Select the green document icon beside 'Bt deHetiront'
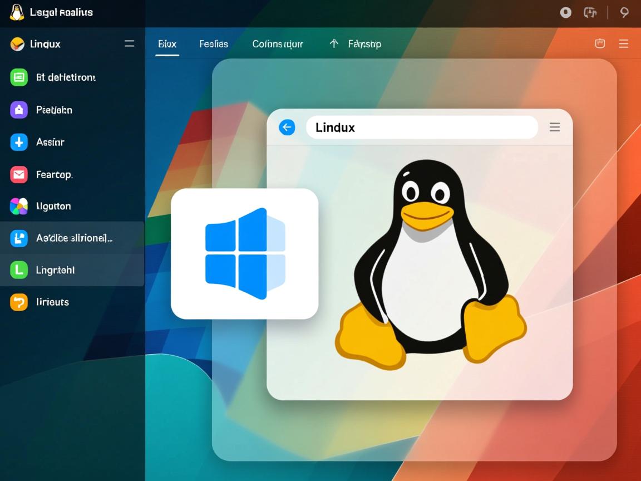The width and height of the screenshot is (641, 481). point(18,77)
